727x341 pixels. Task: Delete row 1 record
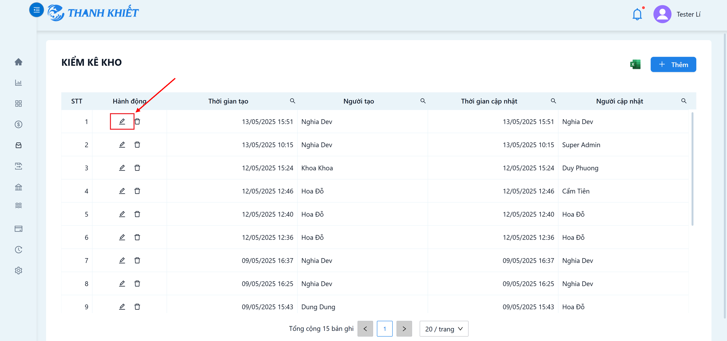tap(137, 121)
